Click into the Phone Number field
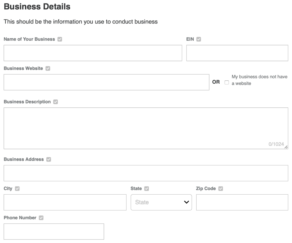This screenshot has width=292, height=243. tap(54, 232)
